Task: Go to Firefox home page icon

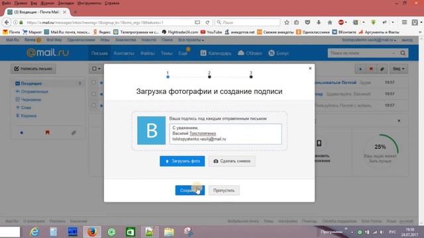Action: coord(330,22)
